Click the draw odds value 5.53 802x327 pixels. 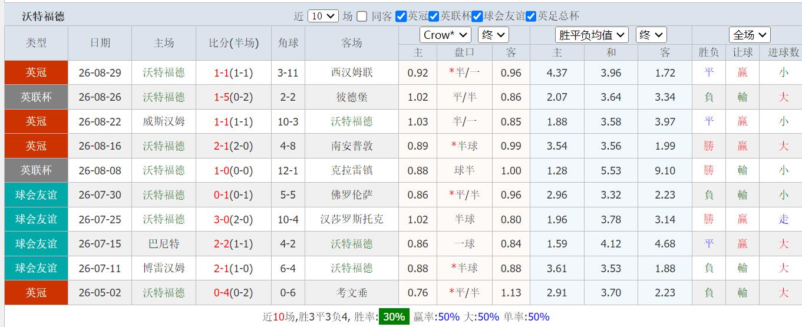click(x=611, y=171)
